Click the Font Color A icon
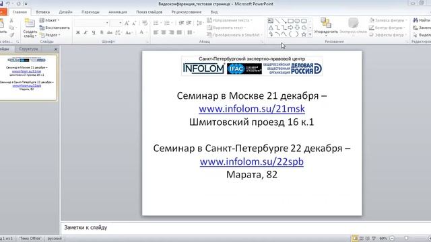 [x=141, y=33]
